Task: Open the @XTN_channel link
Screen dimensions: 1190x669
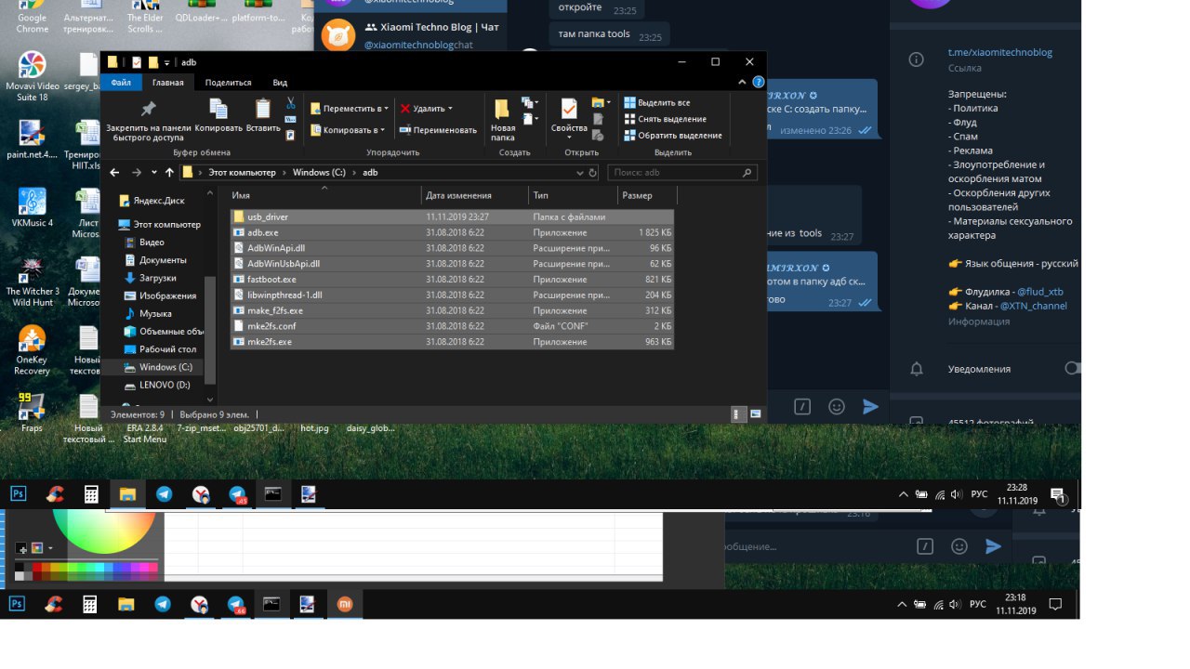Action: pyautogui.click(x=1034, y=306)
